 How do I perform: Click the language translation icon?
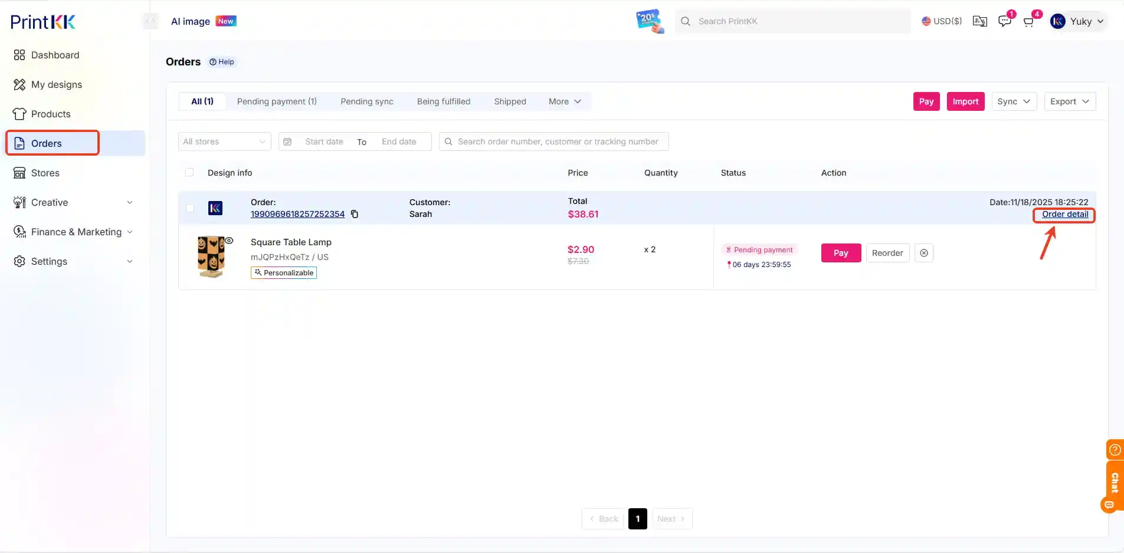pos(979,21)
